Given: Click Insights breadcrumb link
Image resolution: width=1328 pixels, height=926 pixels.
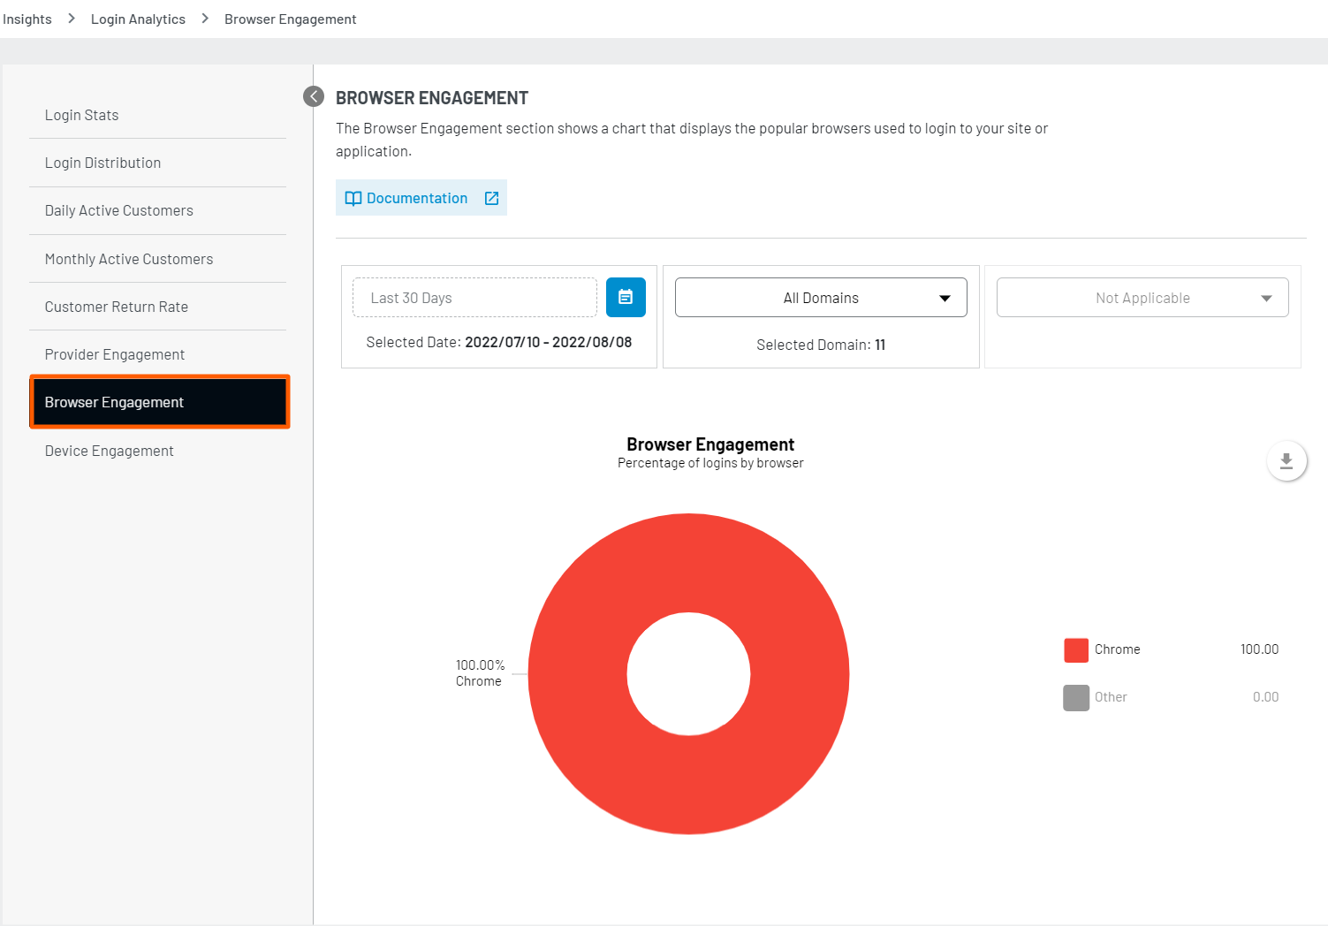Looking at the screenshot, I should 27,19.
